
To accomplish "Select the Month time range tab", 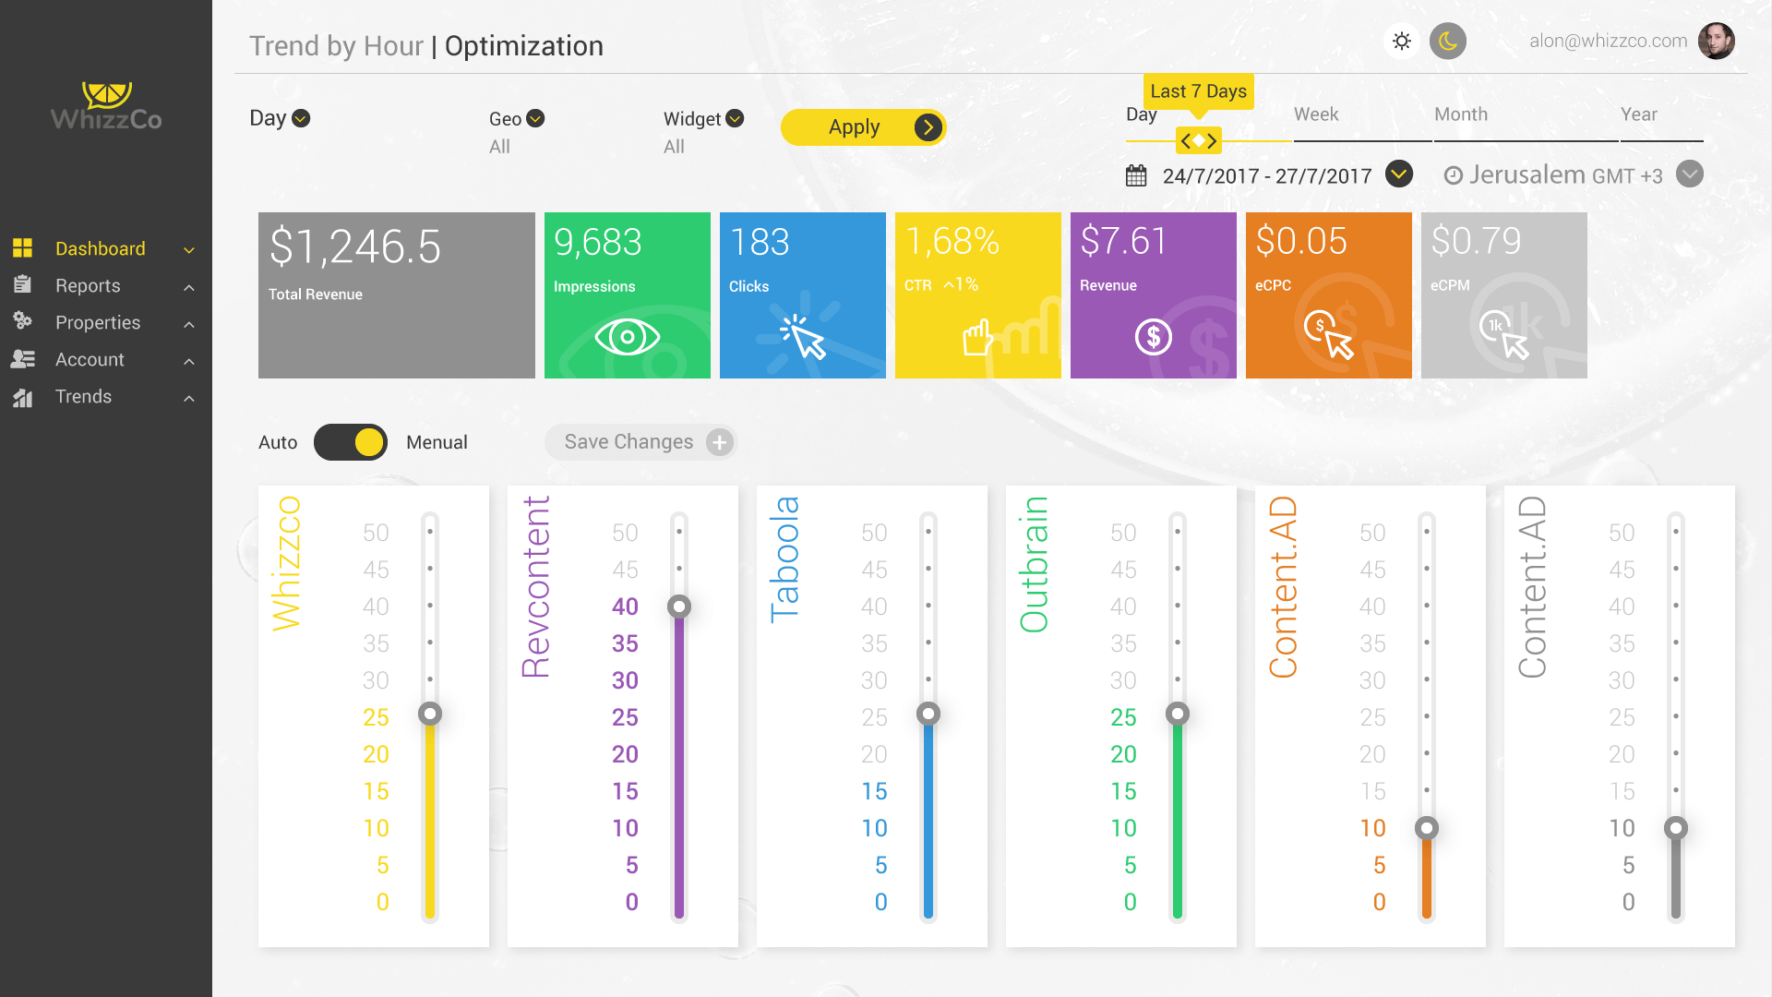I will click(x=1461, y=114).
